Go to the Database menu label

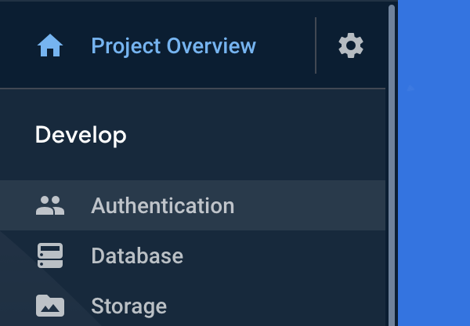pyautogui.click(x=137, y=256)
